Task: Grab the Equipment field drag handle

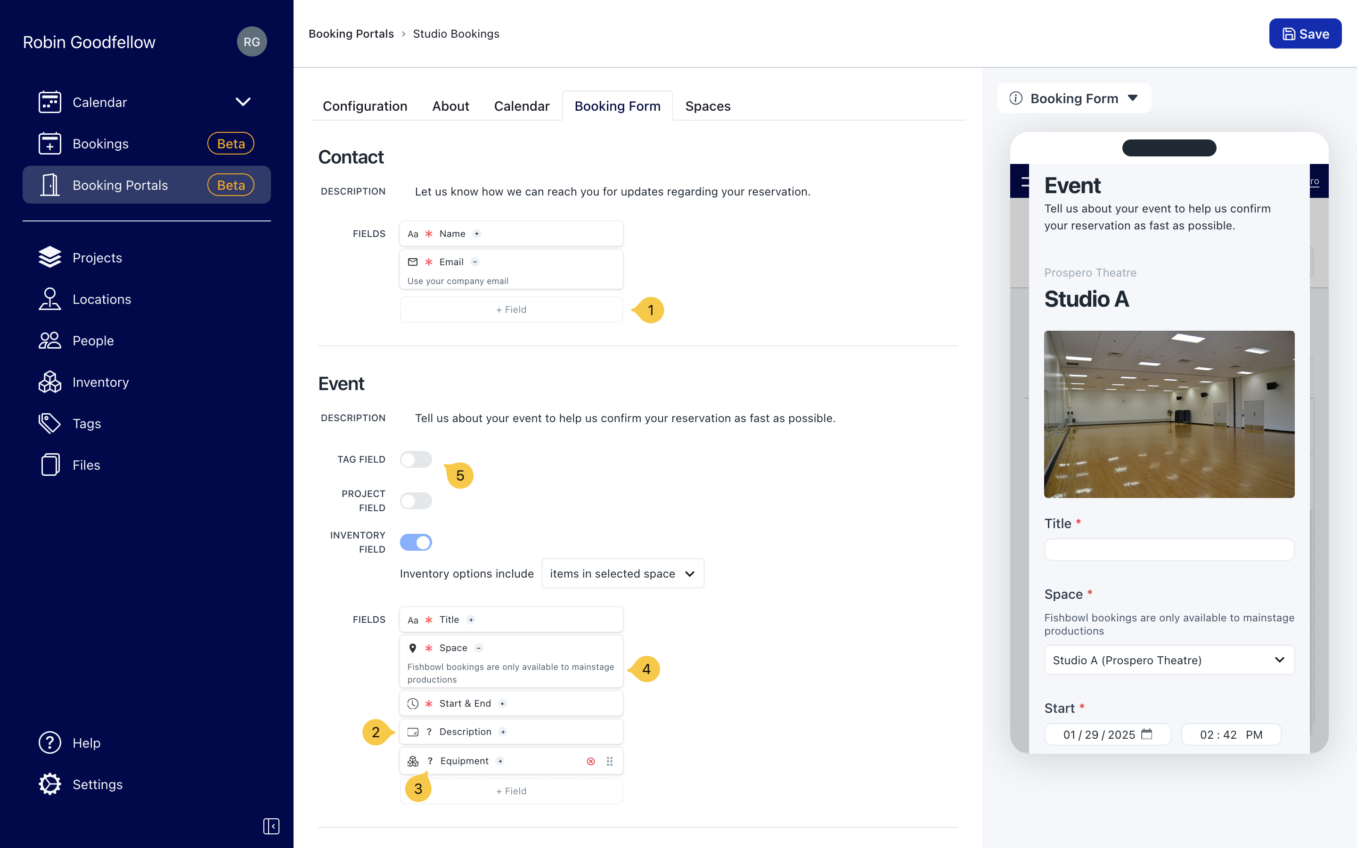Action: [x=610, y=761]
